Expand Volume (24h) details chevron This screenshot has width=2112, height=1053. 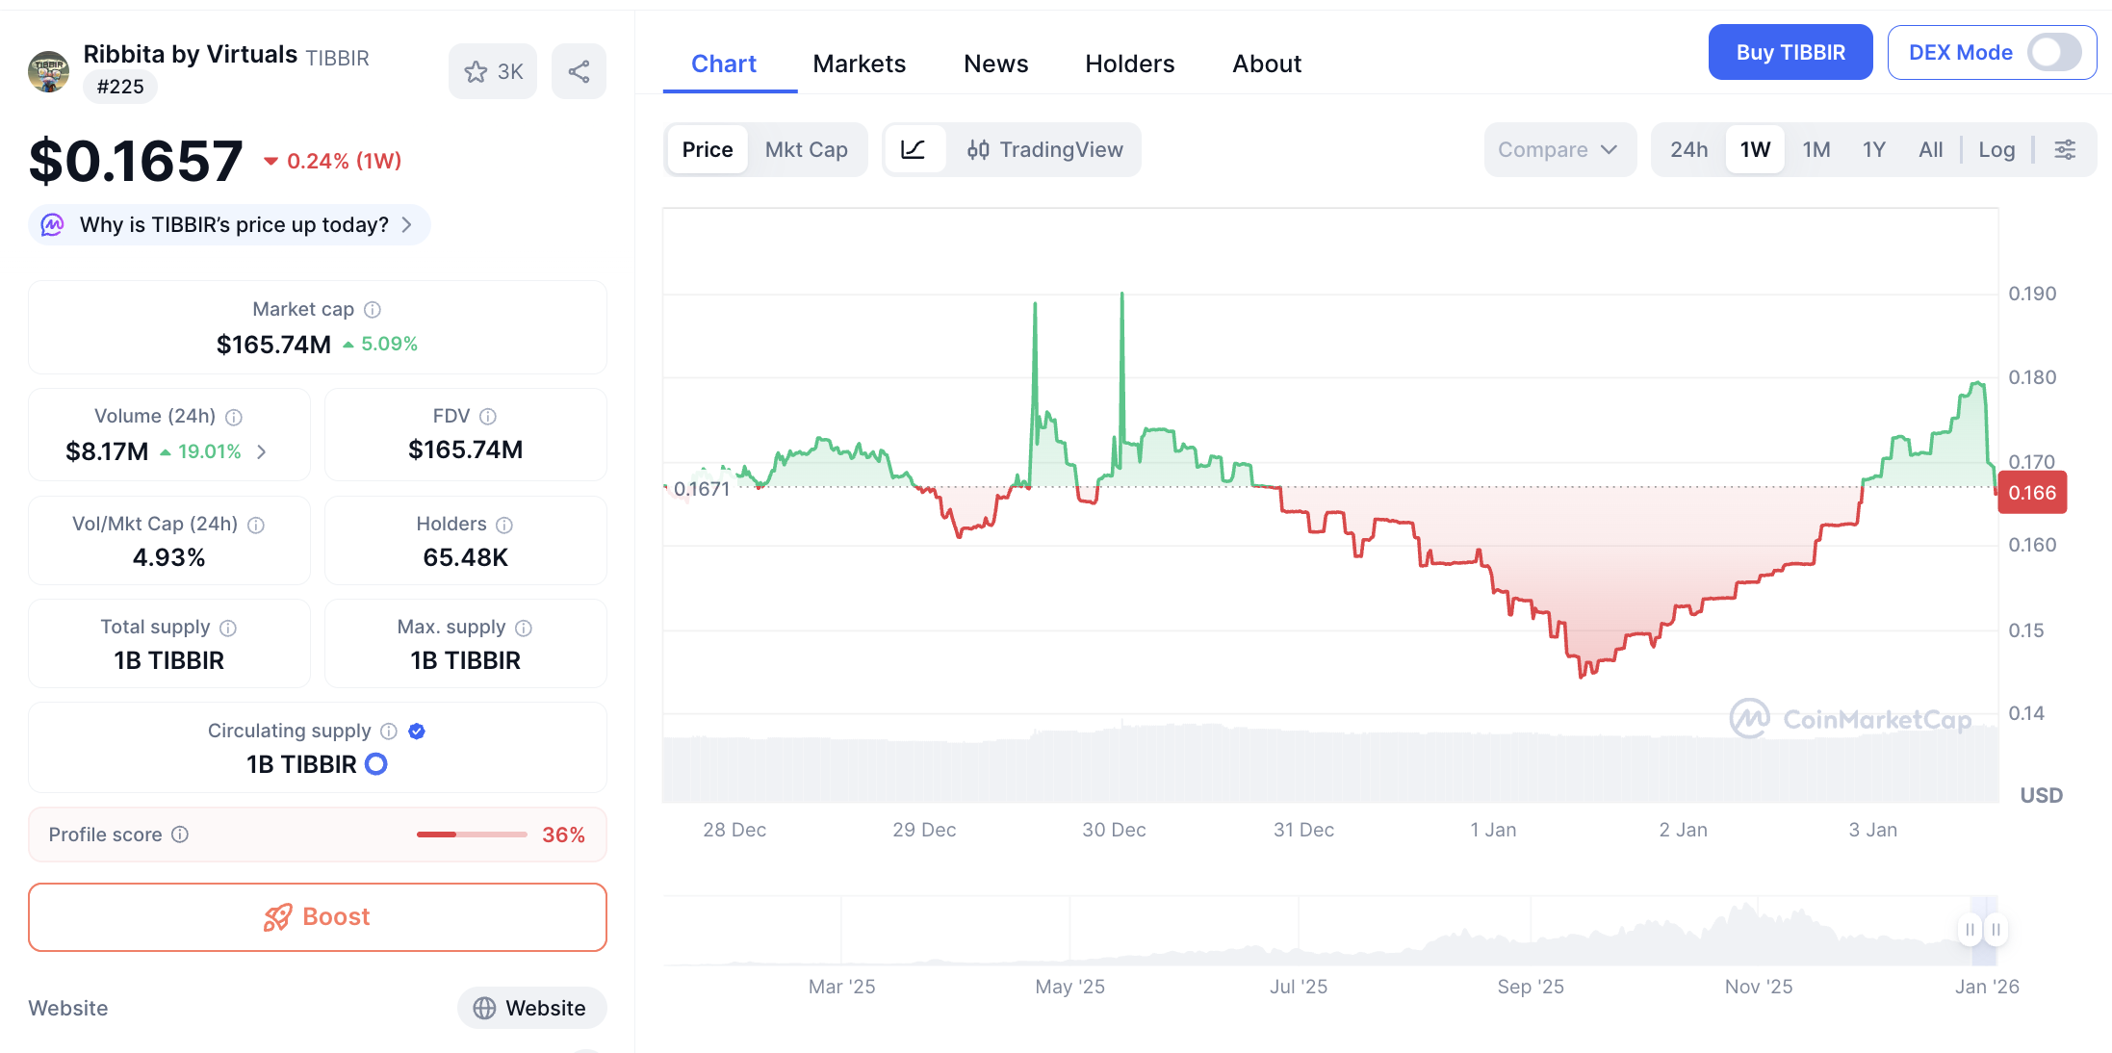262,451
